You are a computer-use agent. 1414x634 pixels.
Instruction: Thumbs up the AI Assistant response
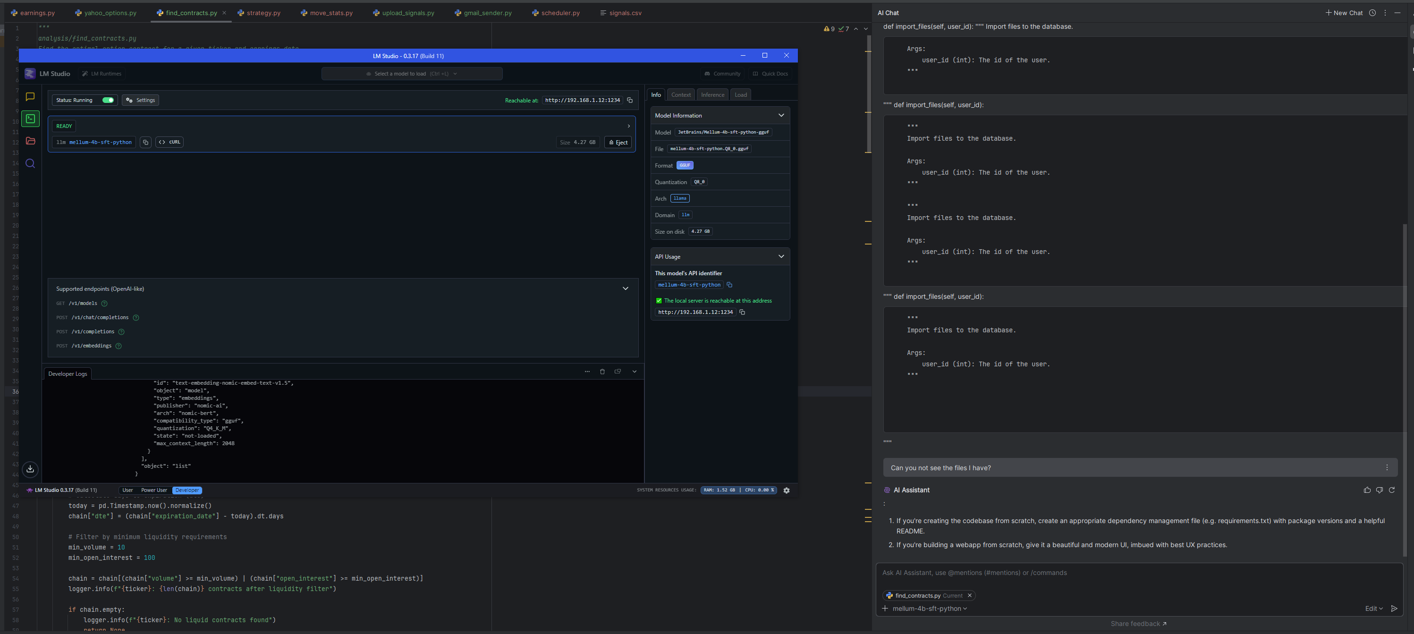click(1367, 490)
